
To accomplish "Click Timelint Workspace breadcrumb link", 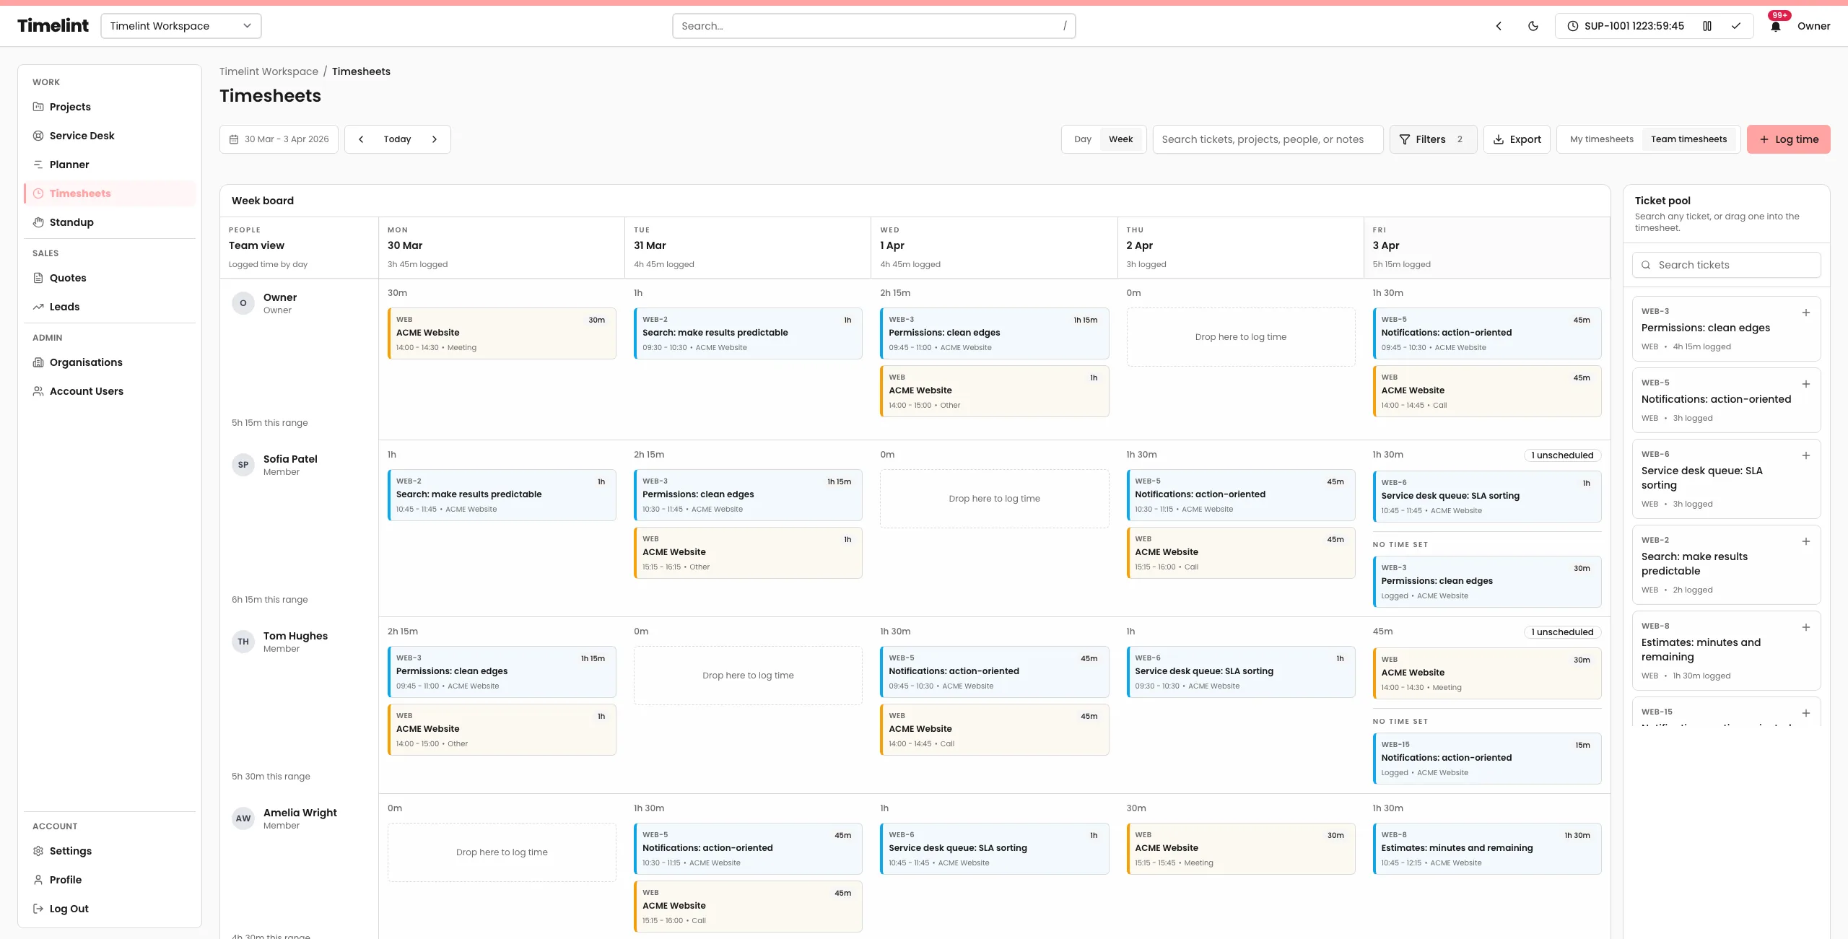I will tap(269, 71).
